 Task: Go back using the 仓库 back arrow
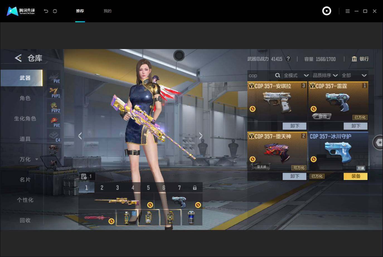pyautogui.click(x=18, y=58)
